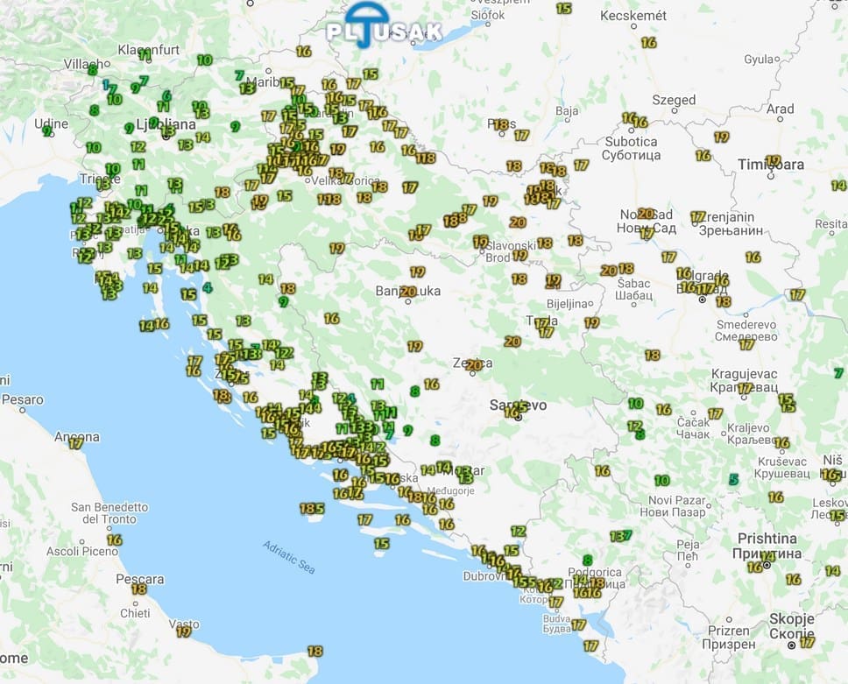Click the Szeged city label

(674, 100)
